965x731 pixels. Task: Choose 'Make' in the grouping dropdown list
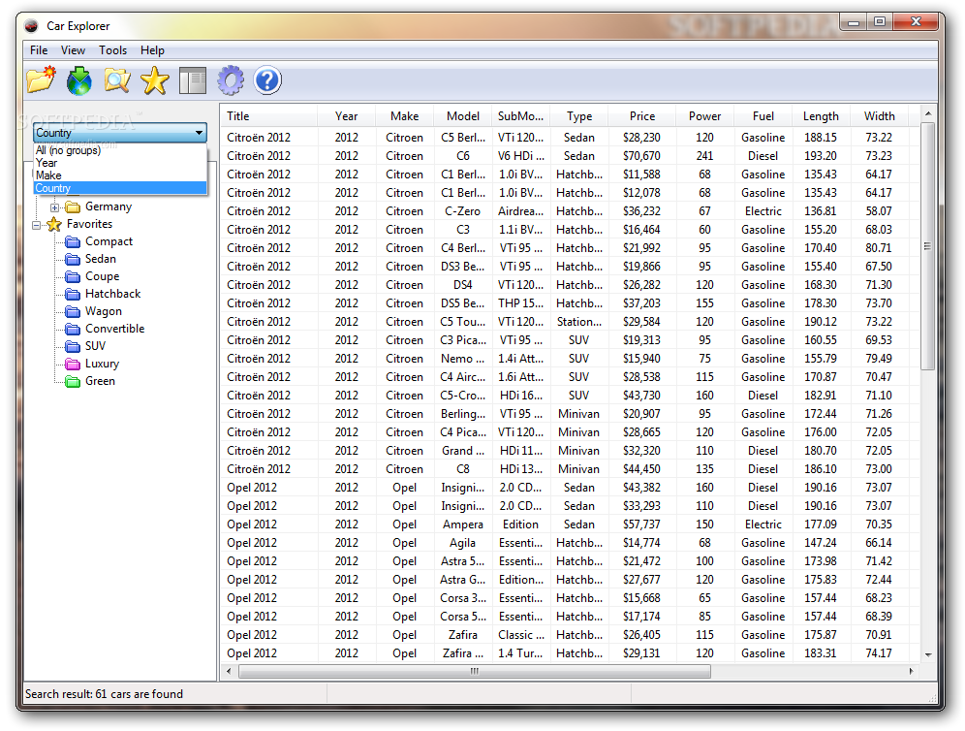click(120, 175)
